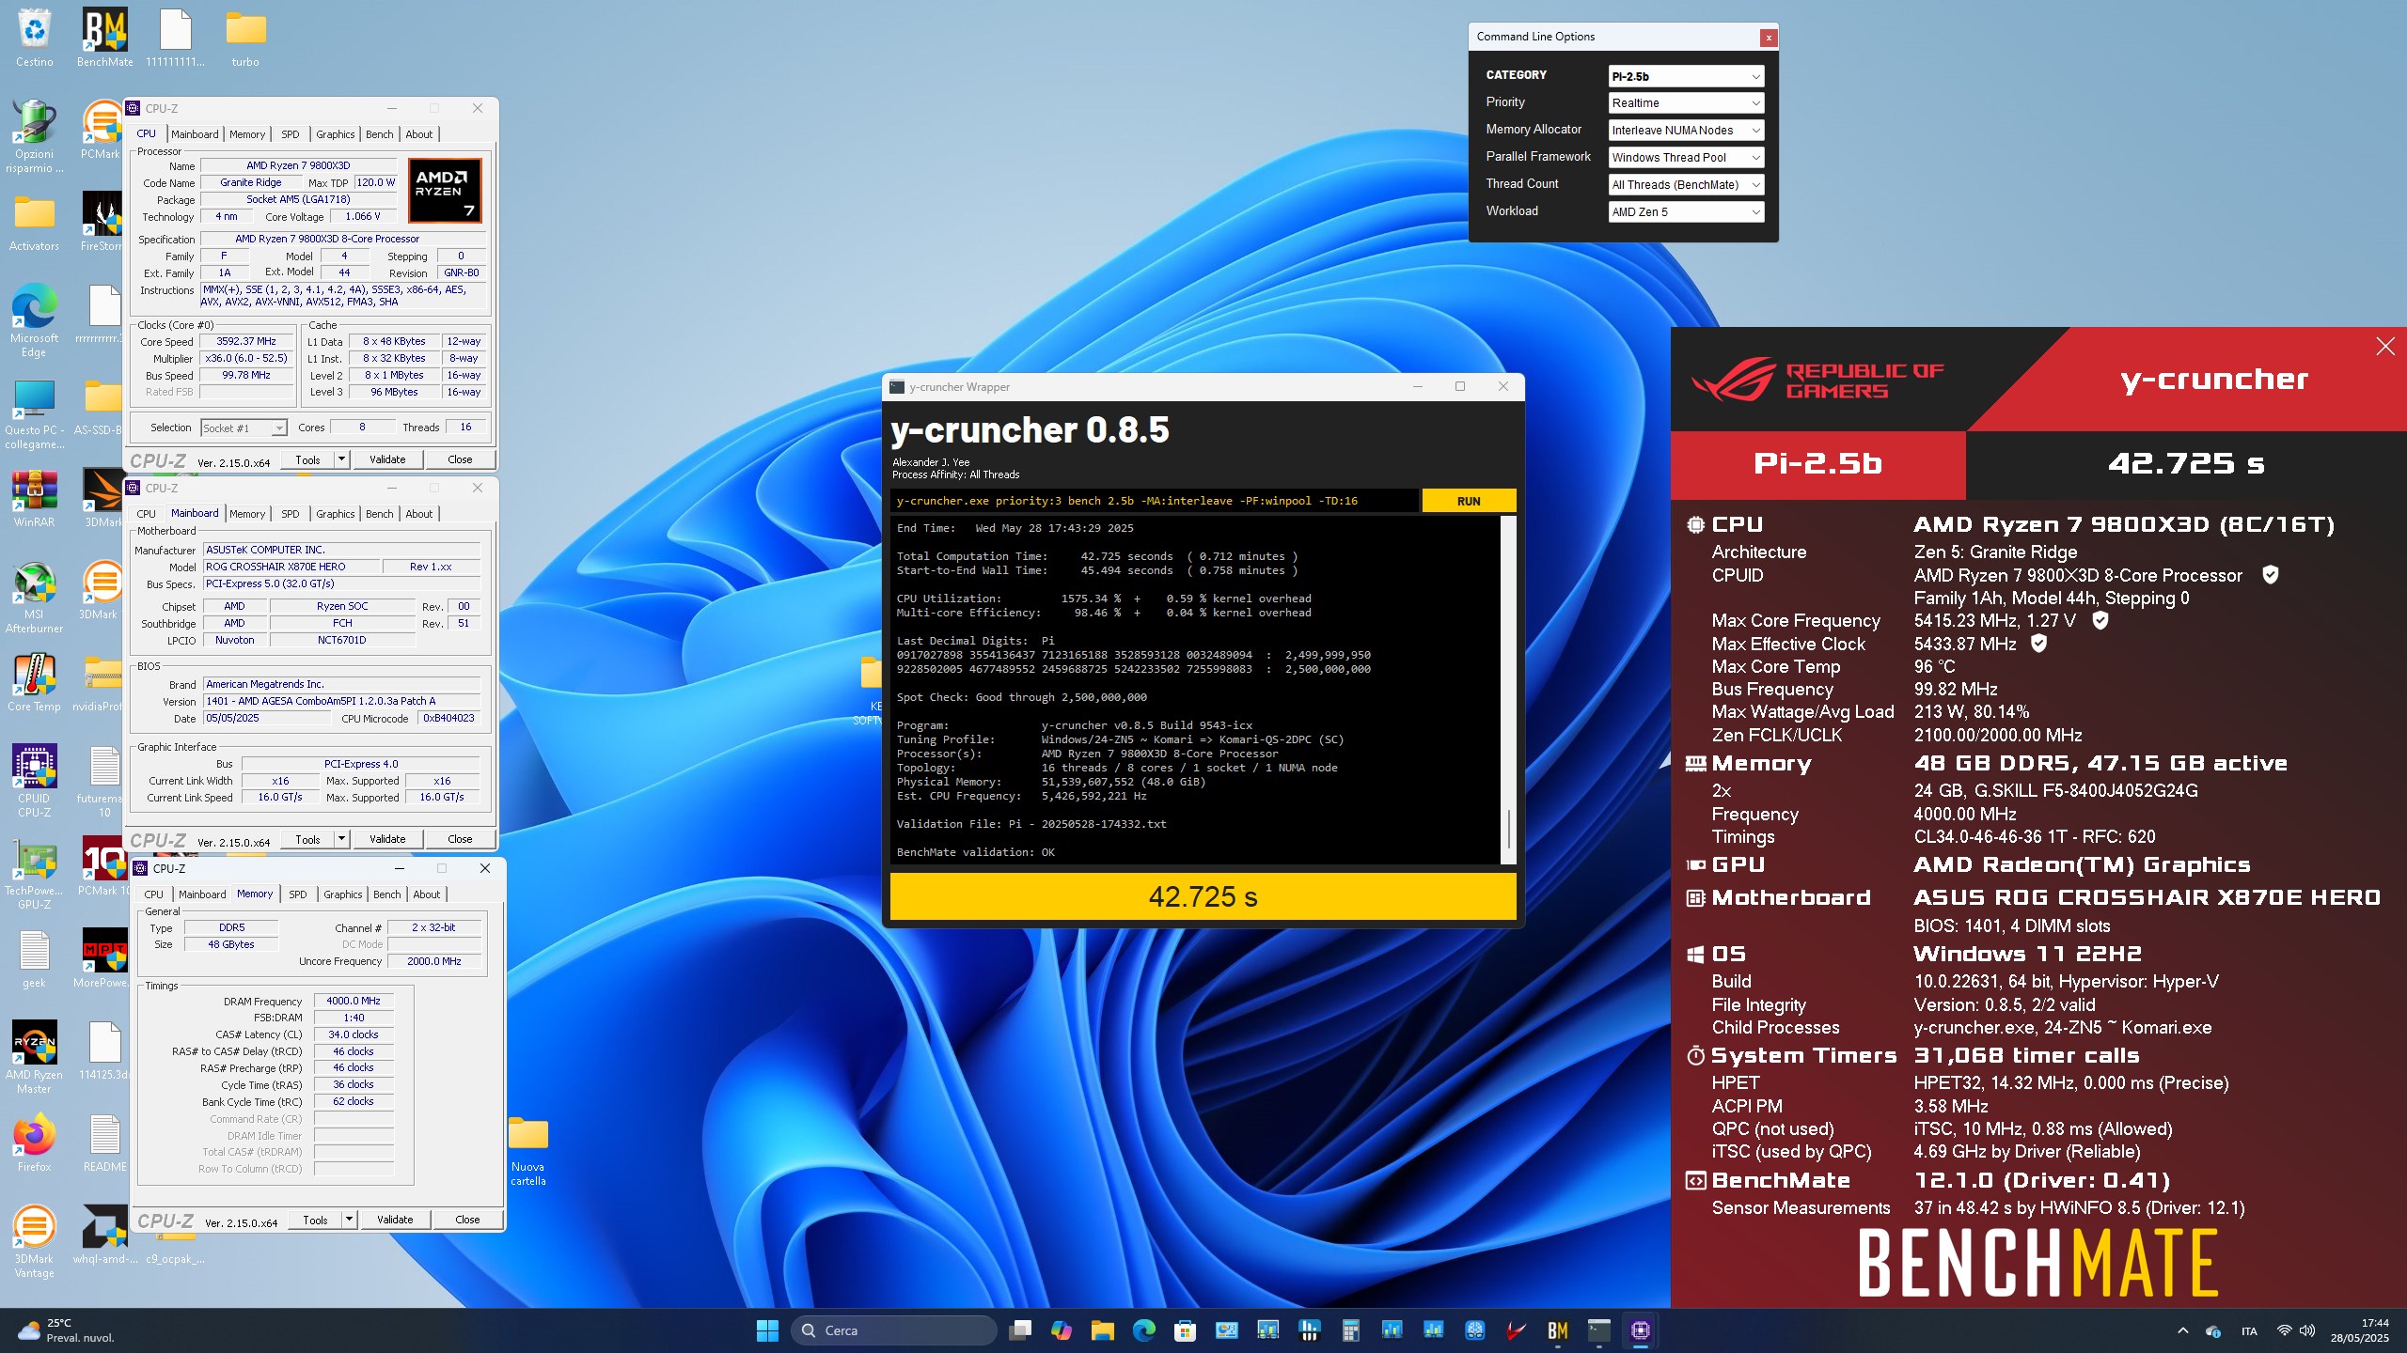Select About tab in CPU-Z mainboard window

click(x=419, y=514)
